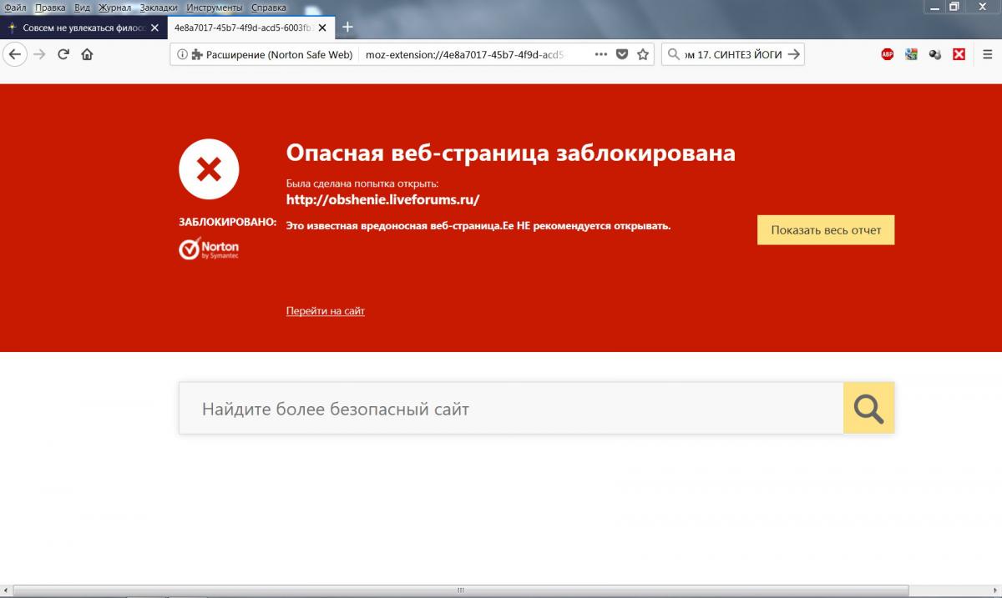
Task: Open the page actions three-dot menu
Action: pyautogui.click(x=600, y=54)
